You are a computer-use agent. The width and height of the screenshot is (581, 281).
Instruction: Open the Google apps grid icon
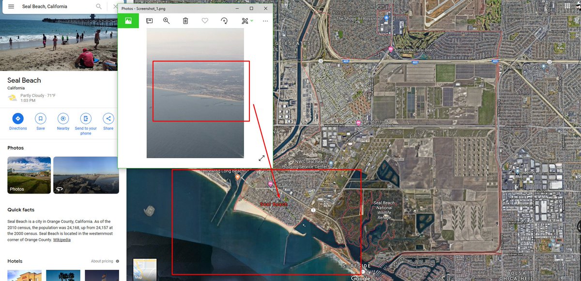(567, 6)
